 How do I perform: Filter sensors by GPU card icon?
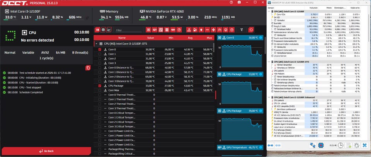(155, 30)
